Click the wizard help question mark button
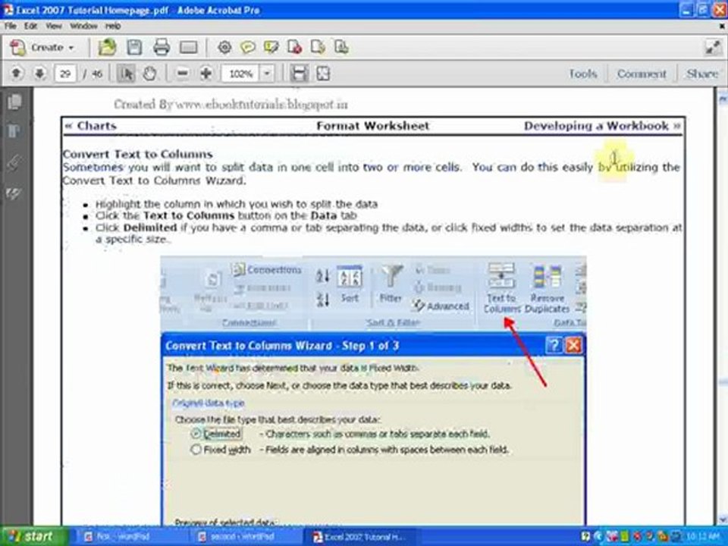728x546 pixels. (x=554, y=346)
